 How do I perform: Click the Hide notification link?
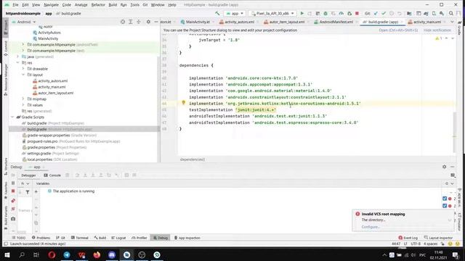click(437, 30)
